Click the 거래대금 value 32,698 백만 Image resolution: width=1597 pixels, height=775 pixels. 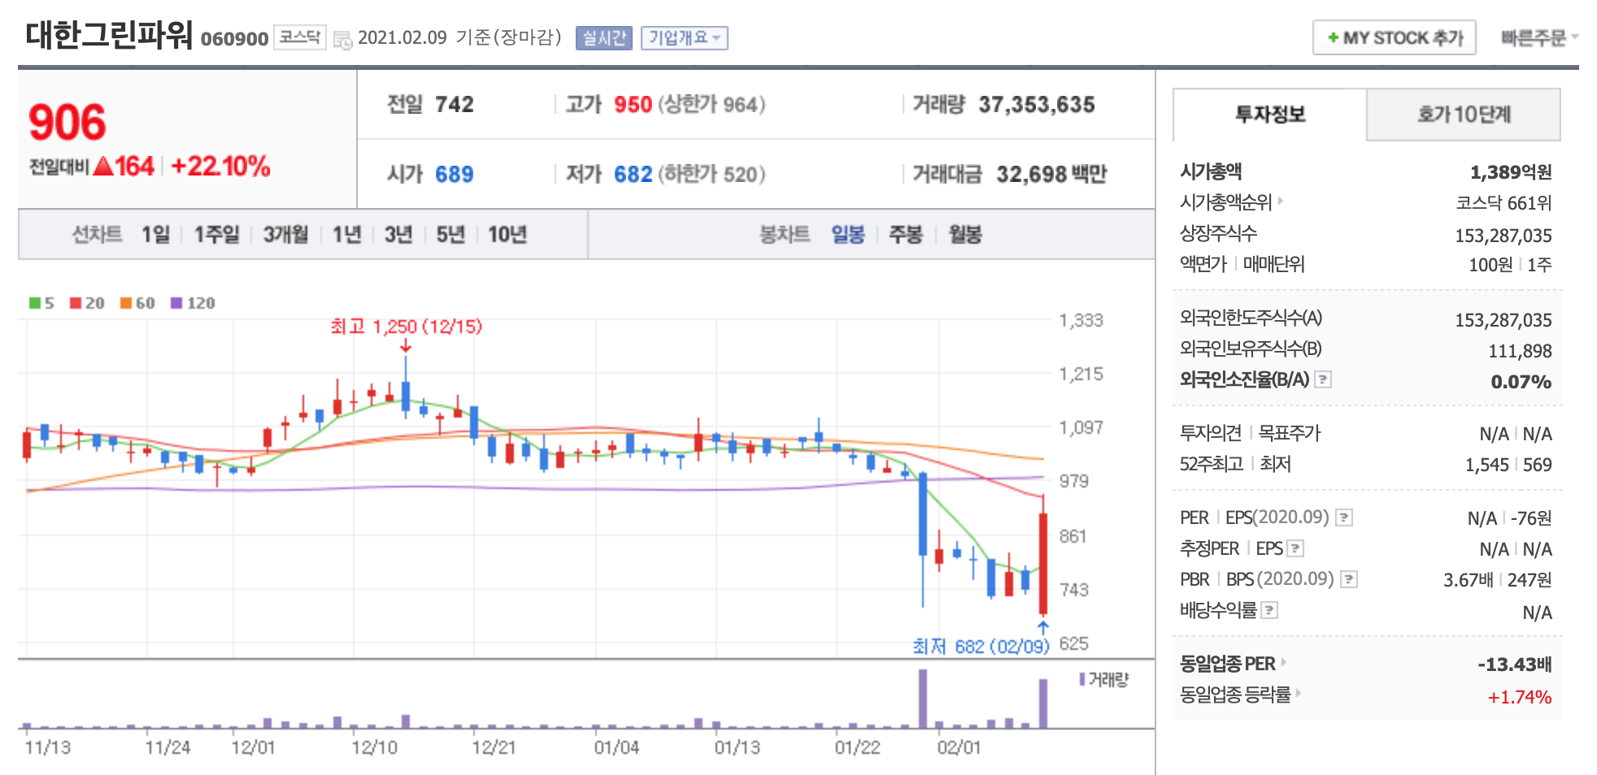click(1051, 174)
